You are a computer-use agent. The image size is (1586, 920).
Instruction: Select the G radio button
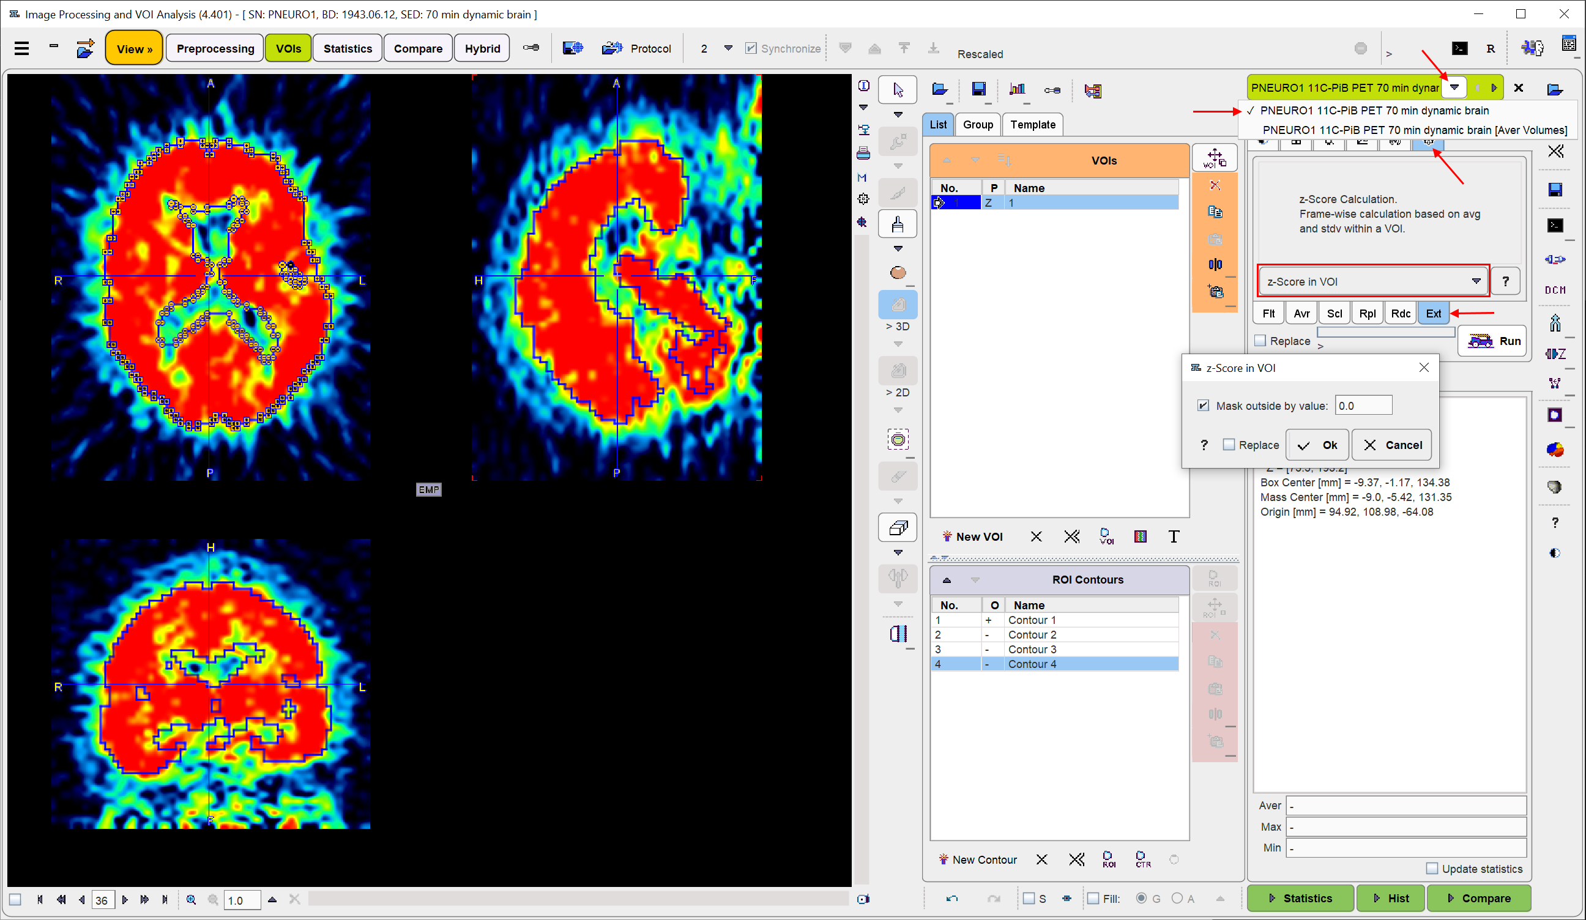point(1141,899)
